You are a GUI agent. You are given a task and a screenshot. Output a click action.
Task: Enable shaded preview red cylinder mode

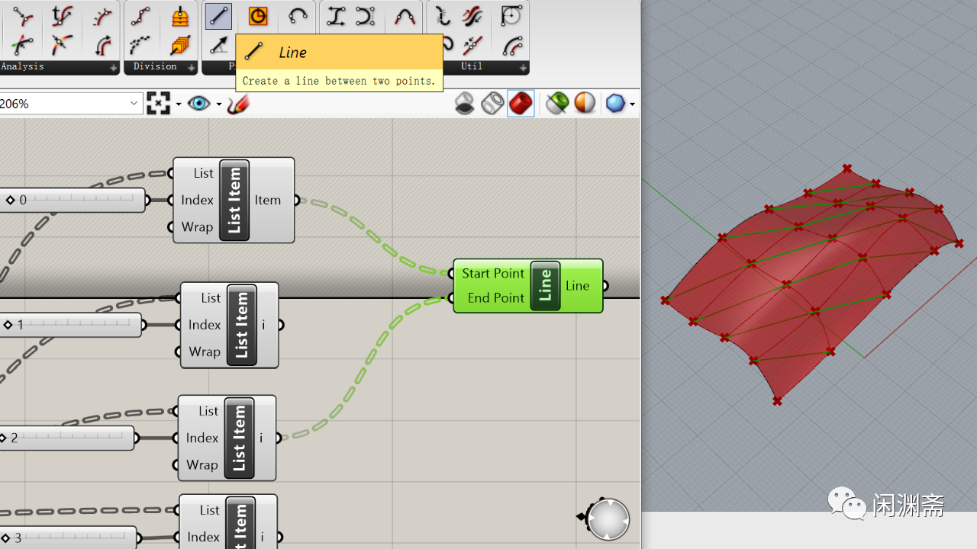[x=521, y=103]
